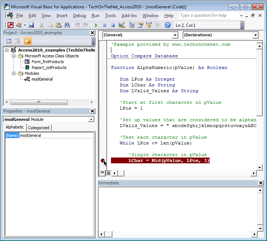Restore the inner code window

pos(253,16)
